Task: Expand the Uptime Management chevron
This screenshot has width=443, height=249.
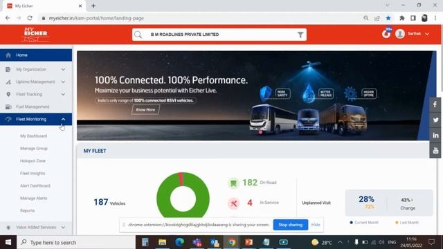Action: [x=63, y=82]
